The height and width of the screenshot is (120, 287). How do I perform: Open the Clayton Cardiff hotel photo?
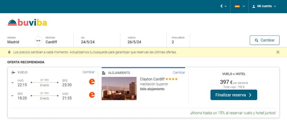pyautogui.click(x=119, y=88)
